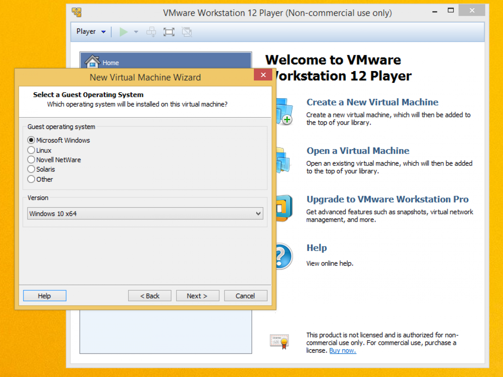This screenshot has width=503, height=377.
Task: Select the Other radio button
Action: [x=31, y=179]
